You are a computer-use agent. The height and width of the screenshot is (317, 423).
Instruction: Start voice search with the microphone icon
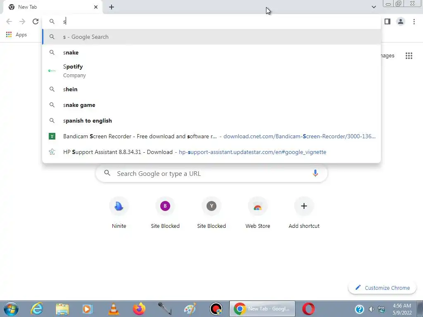click(x=315, y=173)
